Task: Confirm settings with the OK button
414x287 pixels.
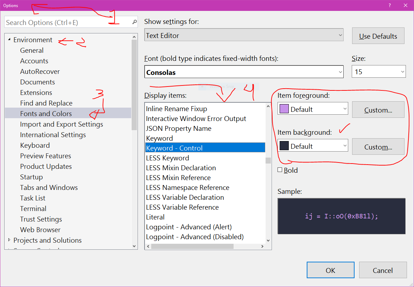Action: click(x=330, y=270)
